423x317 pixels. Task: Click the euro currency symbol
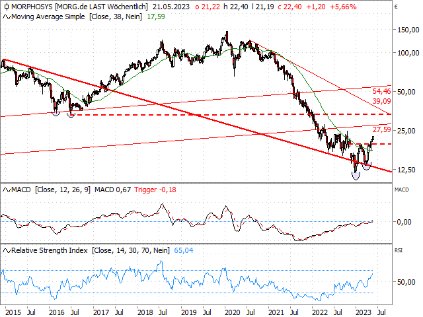[x=396, y=7]
